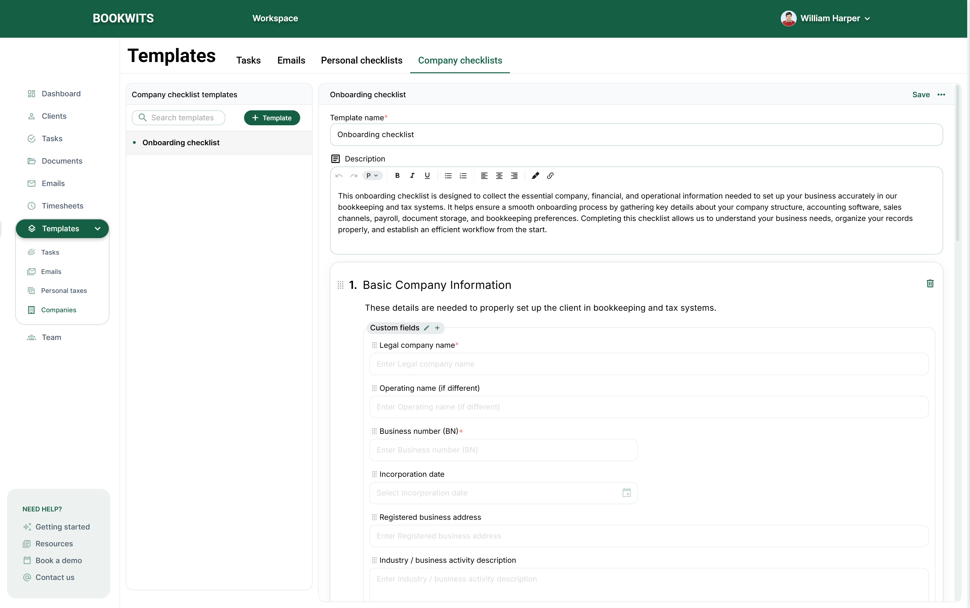Switch to the Emails tab

(x=291, y=60)
